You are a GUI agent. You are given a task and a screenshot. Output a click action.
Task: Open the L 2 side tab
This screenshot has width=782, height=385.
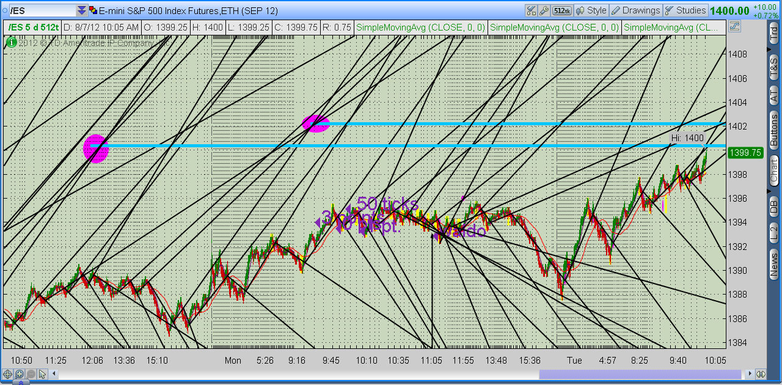[774, 232]
